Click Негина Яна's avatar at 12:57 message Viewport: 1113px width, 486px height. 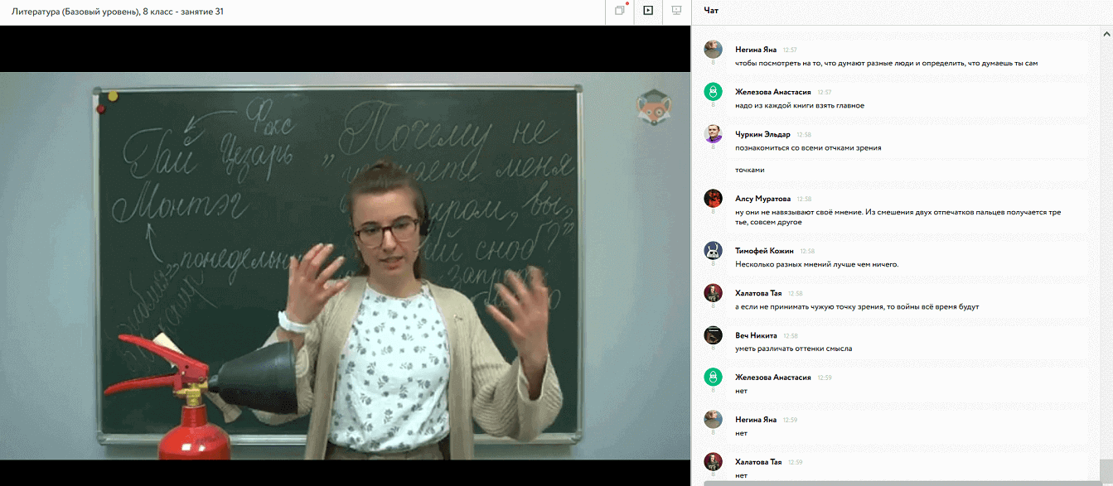(713, 50)
